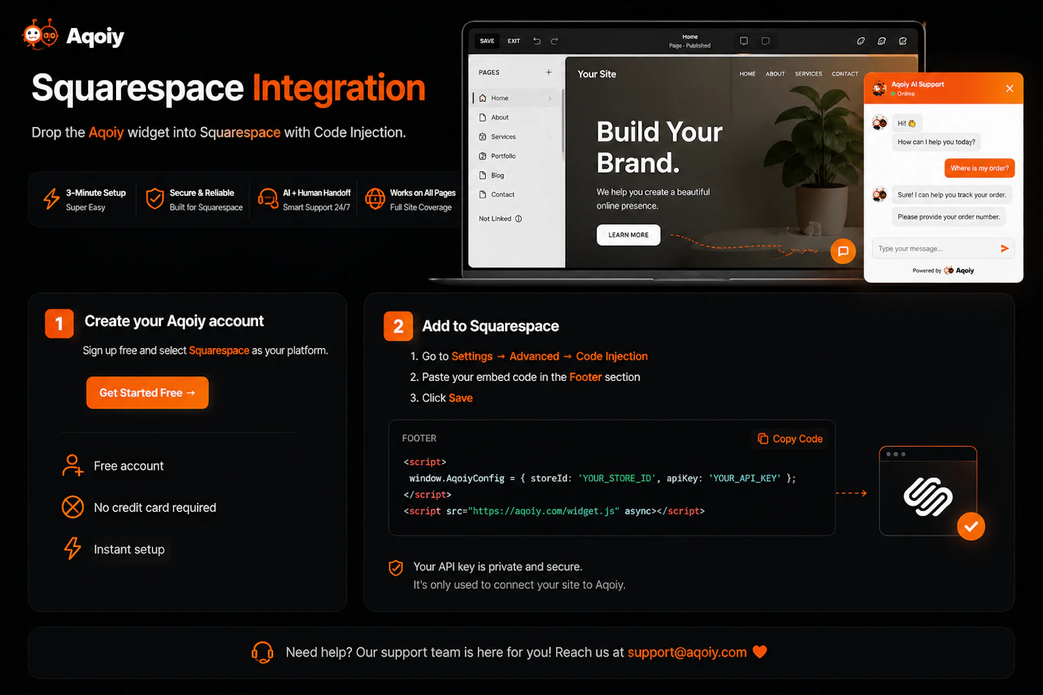Image resolution: width=1043 pixels, height=695 pixels.
Task: Click the 'Build Your Brand.' headline
Action: coord(659,147)
